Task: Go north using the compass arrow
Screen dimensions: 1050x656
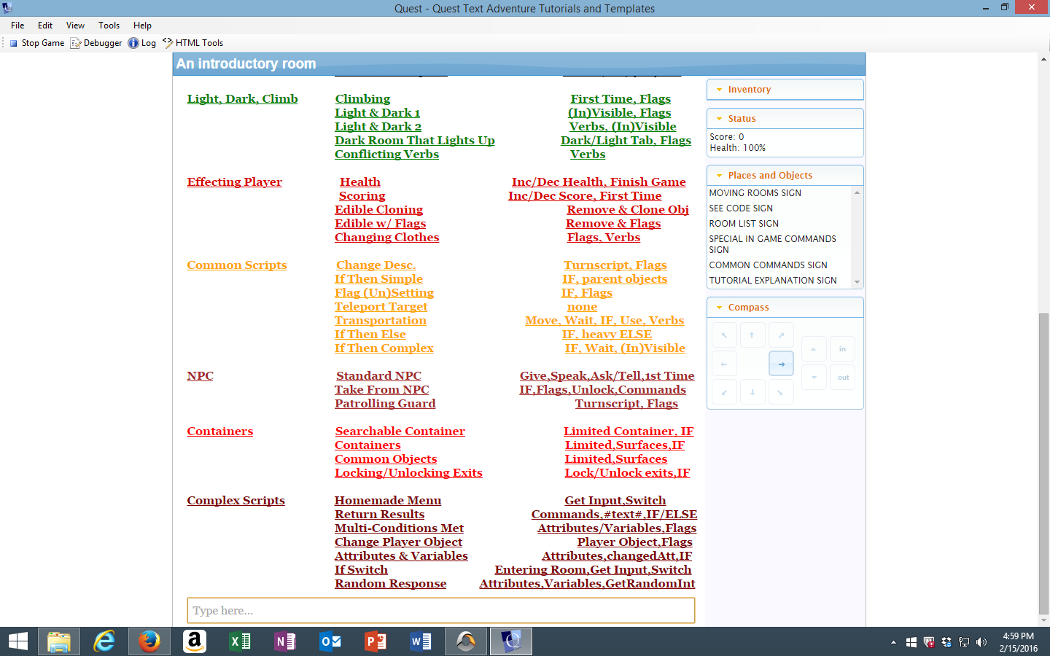Action: coord(752,335)
